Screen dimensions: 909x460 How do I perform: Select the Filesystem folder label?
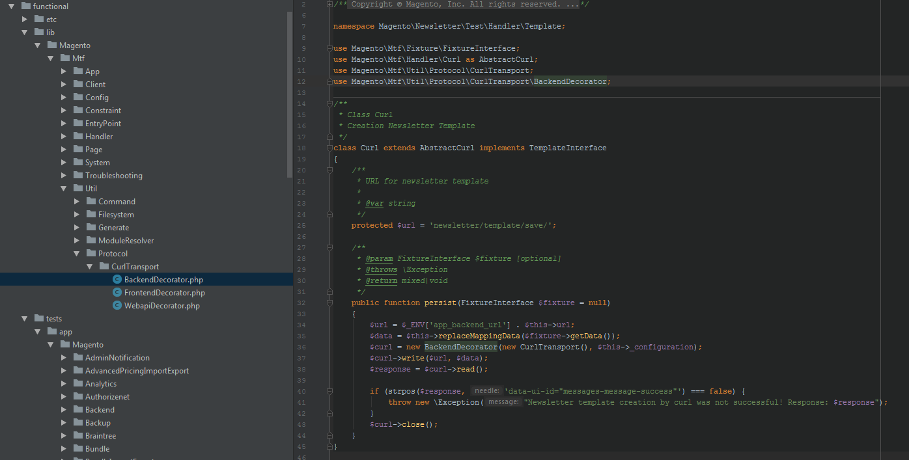coord(116,215)
